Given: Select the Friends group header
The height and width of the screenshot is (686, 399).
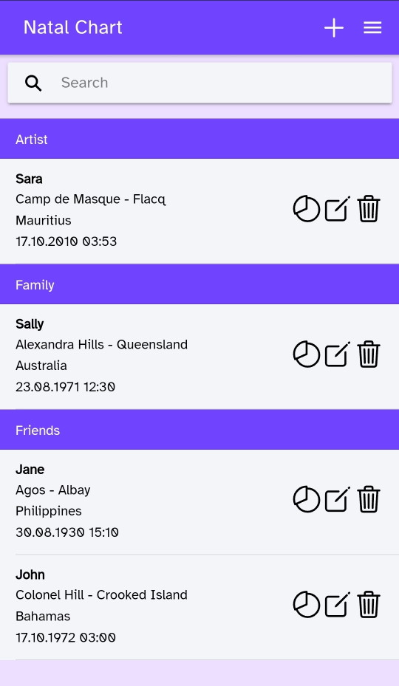Looking at the screenshot, I should click(199, 430).
